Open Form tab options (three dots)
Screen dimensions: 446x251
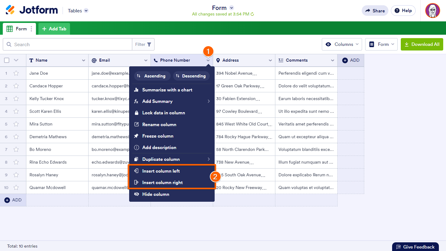[x=31, y=29]
